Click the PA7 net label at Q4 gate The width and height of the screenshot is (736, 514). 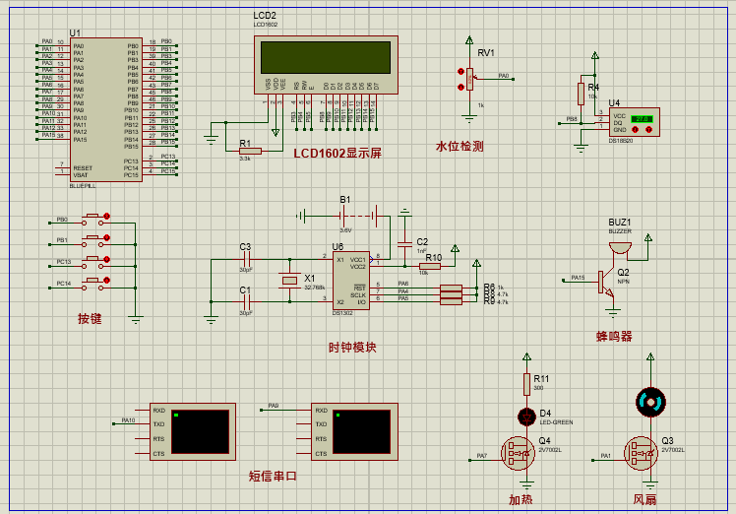point(482,456)
